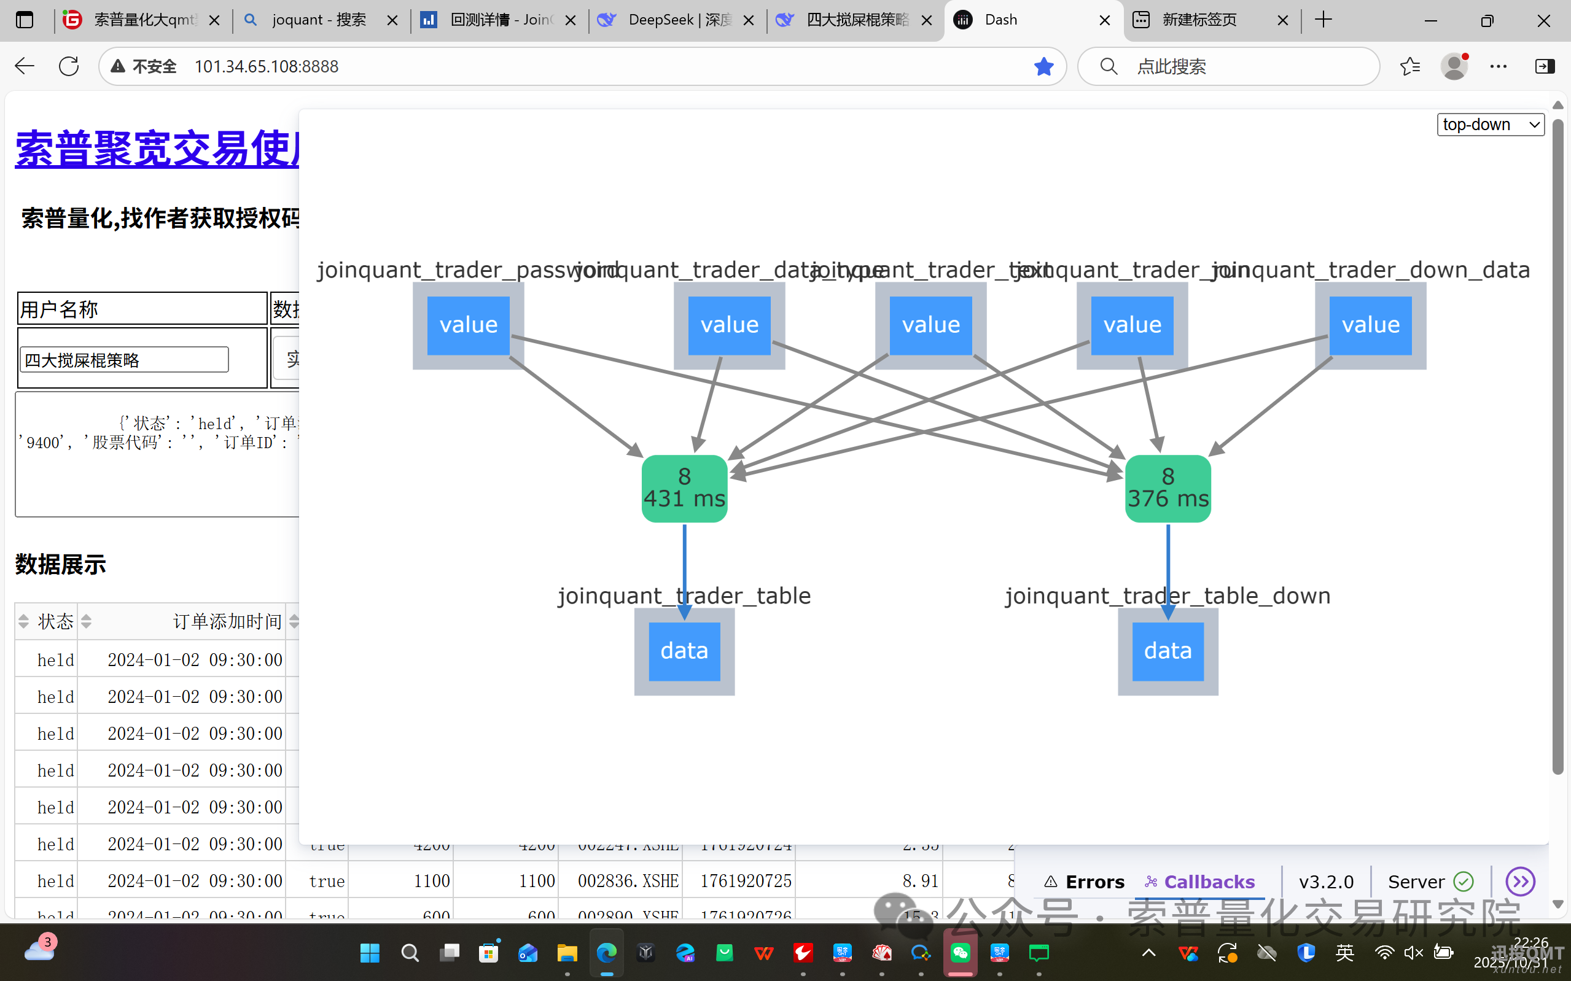Sort the 状态 column
Screen dimensions: 1571x981
tap(24, 621)
